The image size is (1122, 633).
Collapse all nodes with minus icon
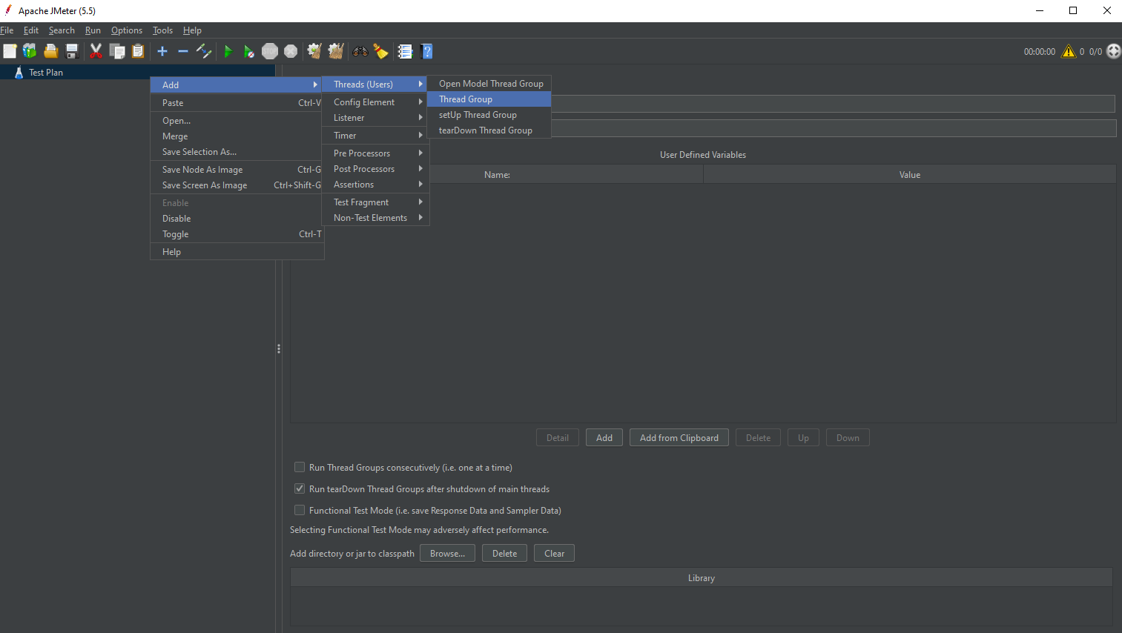183,51
